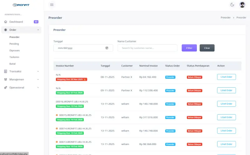This screenshot has height=155, width=250.
Task: Click the customer name search field
Action: pos(147,48)
